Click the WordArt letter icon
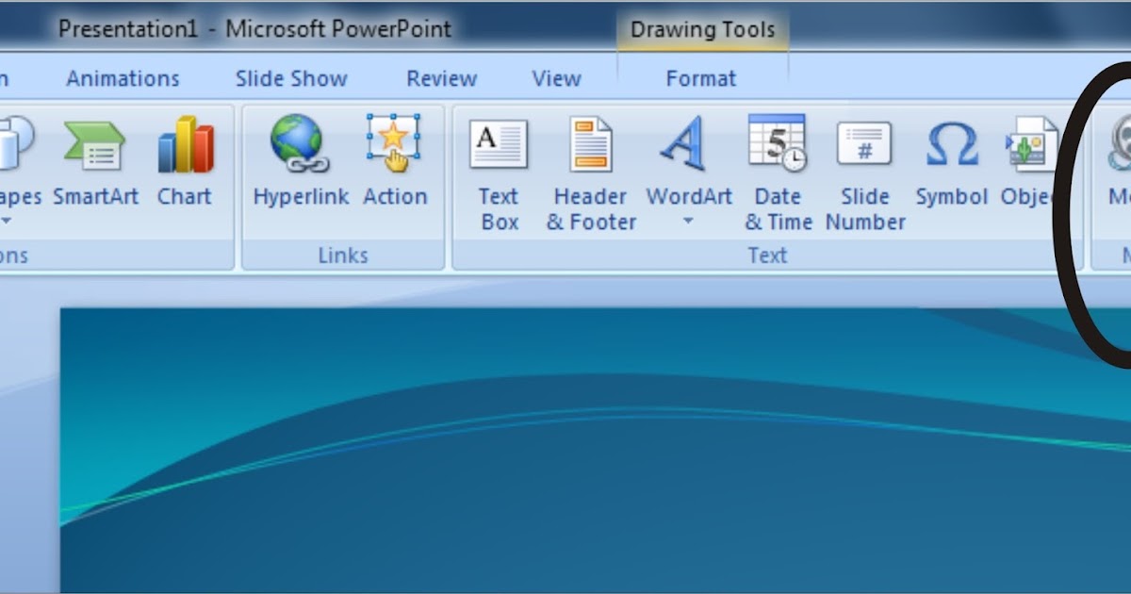The height and width of the screenshot is (594, 1131). [685, 143]
